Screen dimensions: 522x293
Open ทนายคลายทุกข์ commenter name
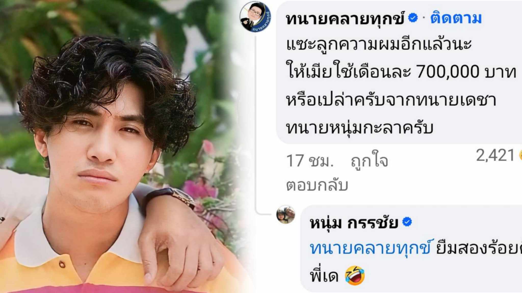(x=345, y=19)
